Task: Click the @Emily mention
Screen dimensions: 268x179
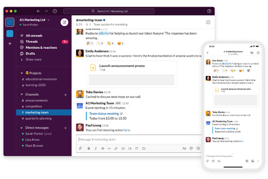Action: click(x=104, y=33)
